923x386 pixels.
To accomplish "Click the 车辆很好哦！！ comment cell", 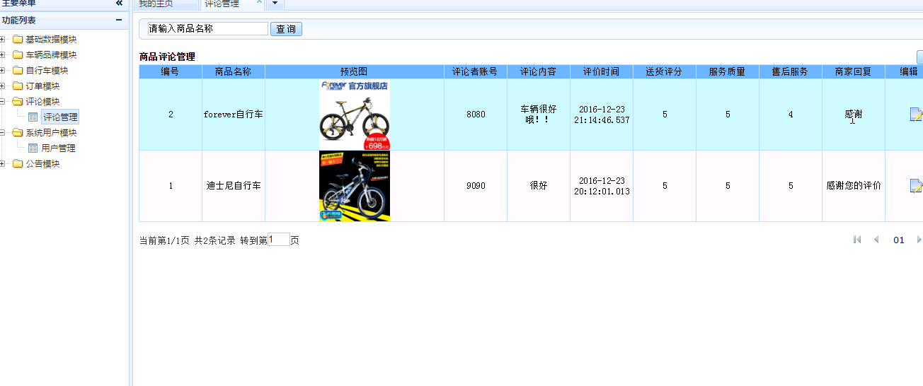I will (x=539, y=115).
